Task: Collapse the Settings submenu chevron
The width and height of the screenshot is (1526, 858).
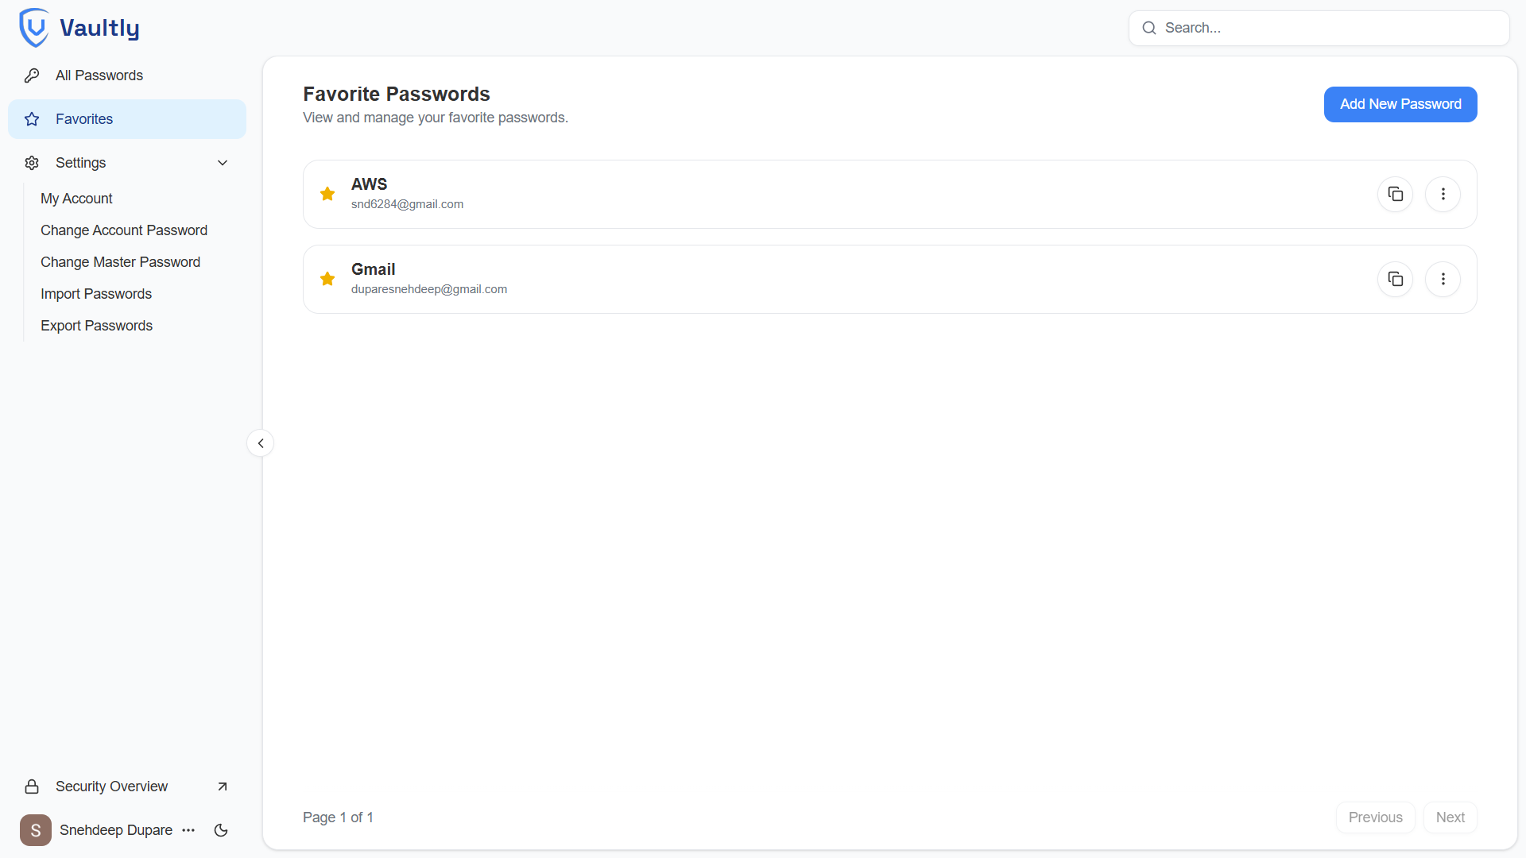Action: click(223, 163)
